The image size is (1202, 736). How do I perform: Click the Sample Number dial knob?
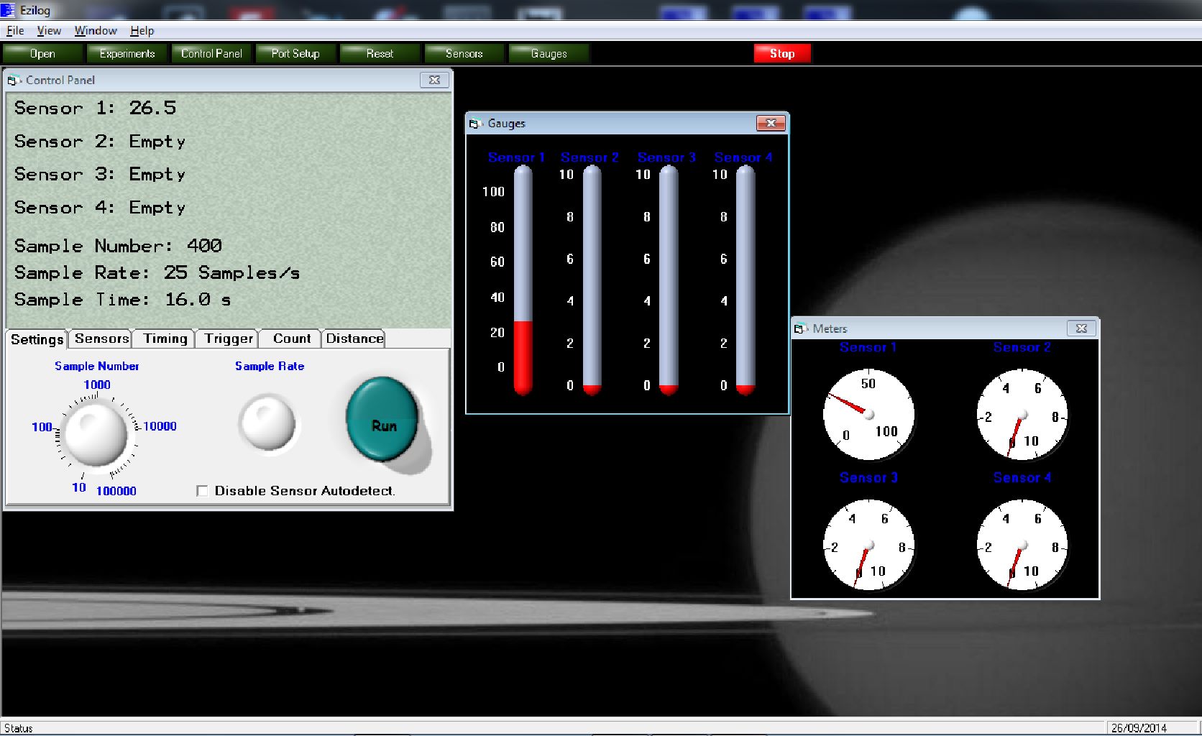[96, 434]
